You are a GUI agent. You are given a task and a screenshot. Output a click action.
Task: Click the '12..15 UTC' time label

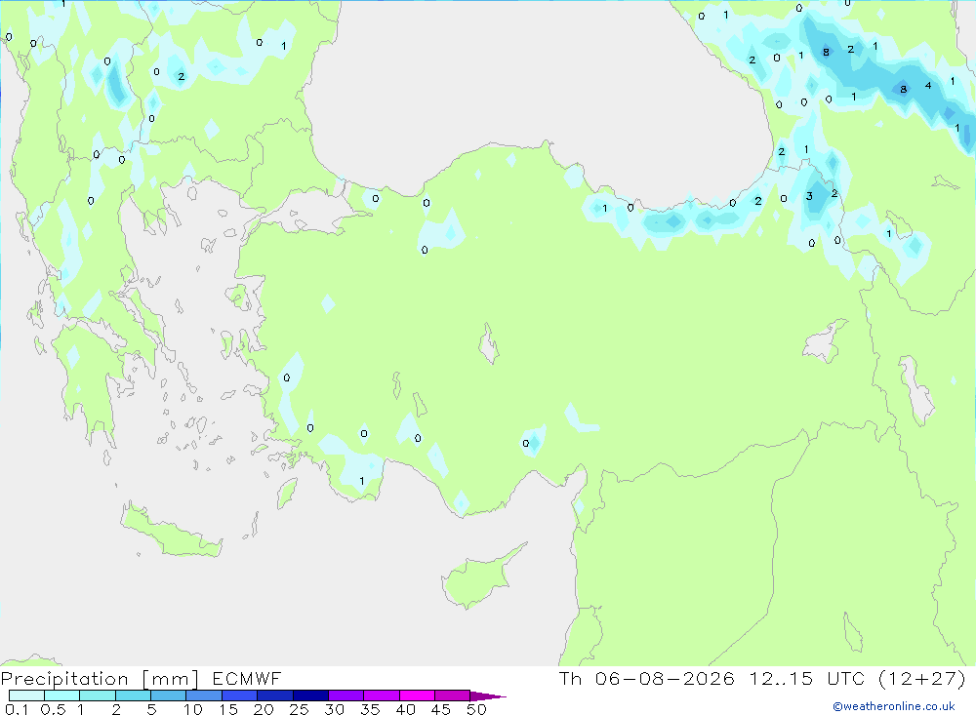click(807, 678)
